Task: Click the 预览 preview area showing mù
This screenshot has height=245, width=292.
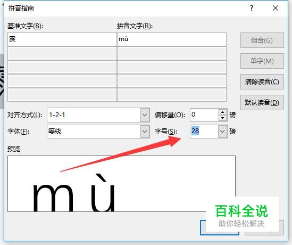Action: (121, 184)
